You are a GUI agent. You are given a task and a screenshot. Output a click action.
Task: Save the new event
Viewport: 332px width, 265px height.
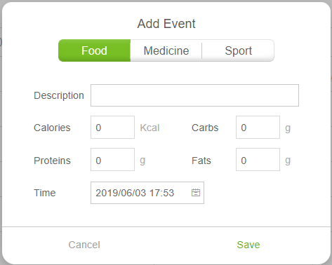click(248, 245)
